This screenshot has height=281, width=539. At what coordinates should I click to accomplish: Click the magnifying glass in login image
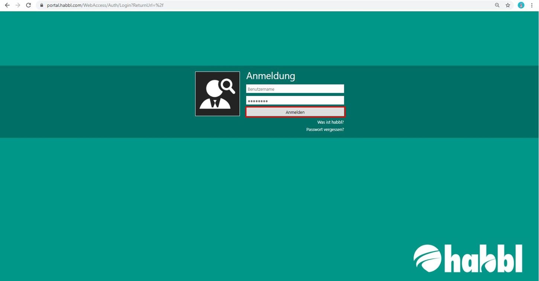[227, 86]
